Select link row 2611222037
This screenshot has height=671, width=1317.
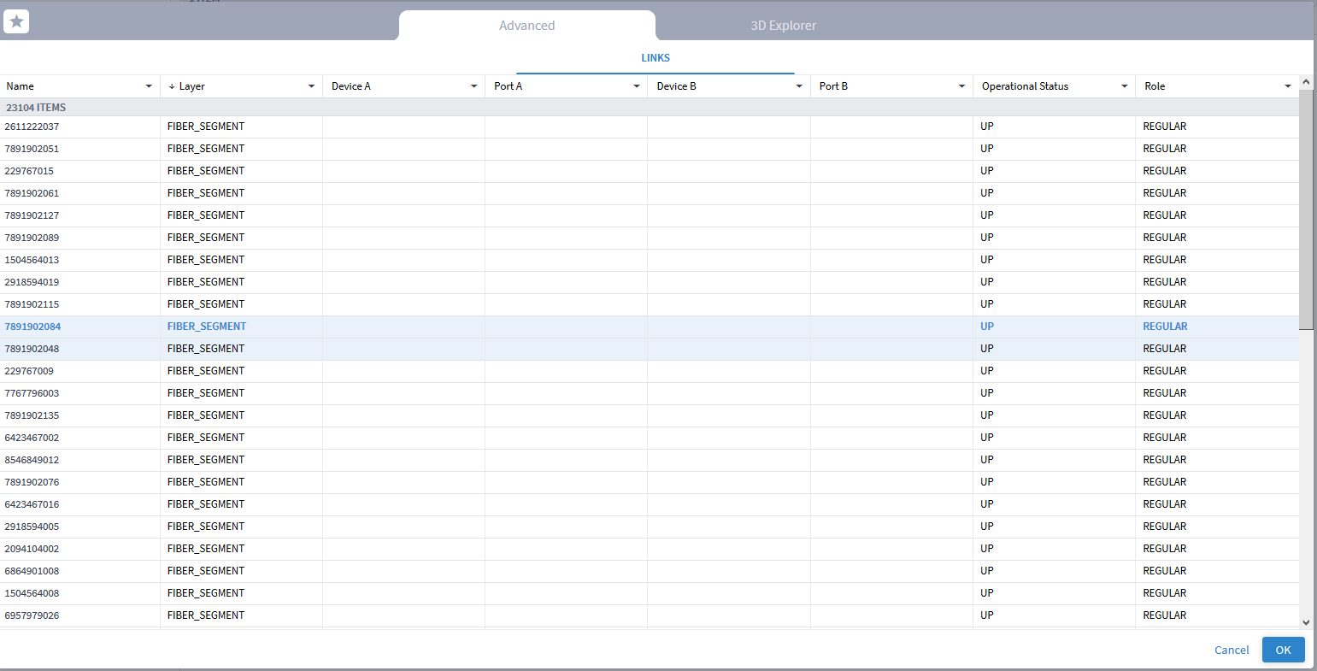(x=650, y=127)
